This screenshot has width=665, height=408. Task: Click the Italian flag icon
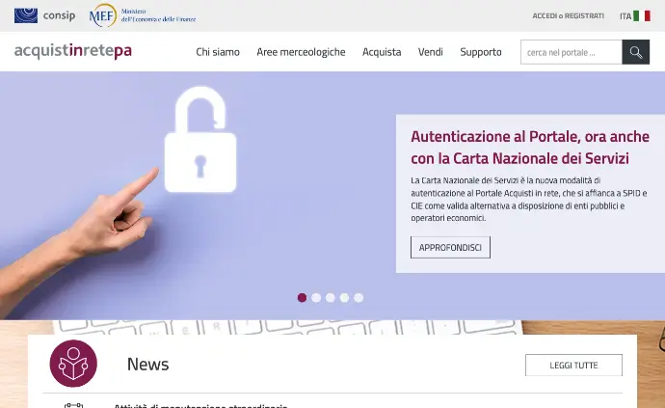642,16
